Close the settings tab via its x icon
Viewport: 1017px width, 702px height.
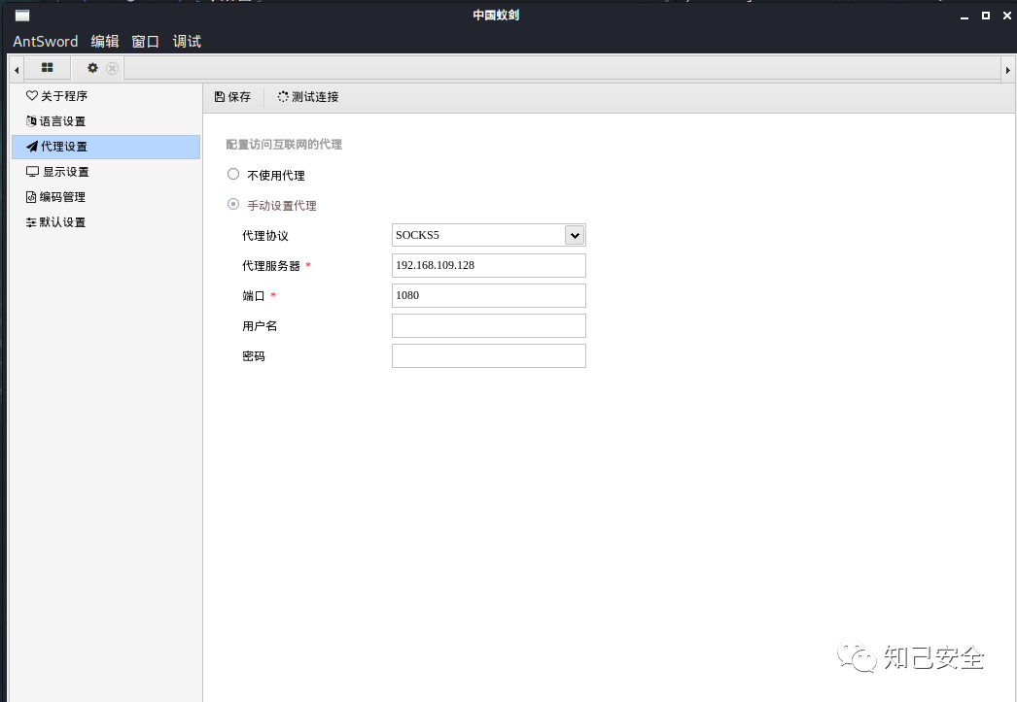pos(113,68)
